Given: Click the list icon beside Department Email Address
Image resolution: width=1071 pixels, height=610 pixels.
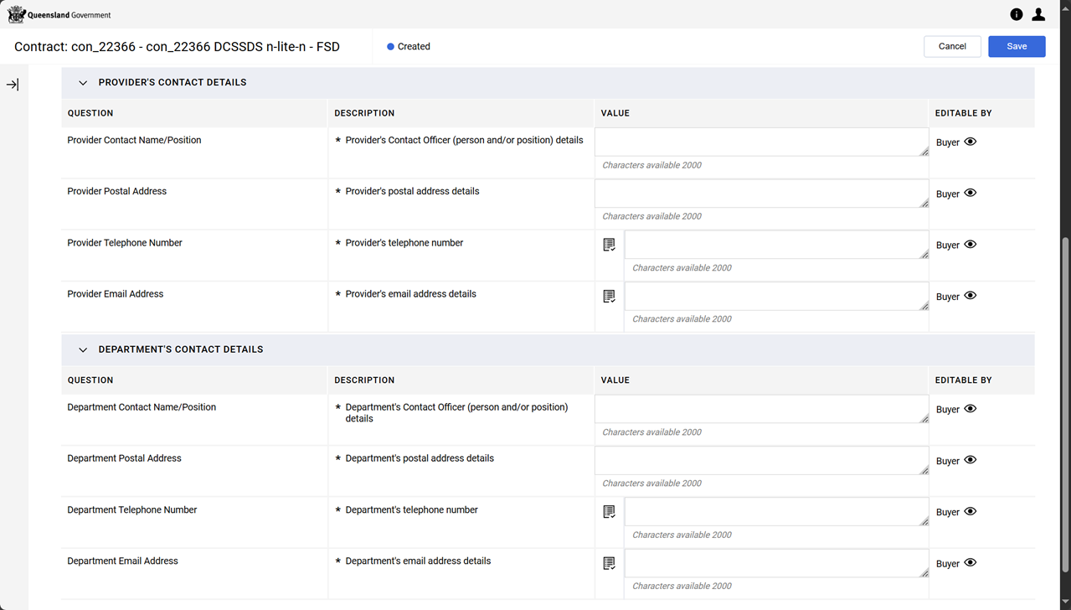Looking at the screenshot, I should (609, 563).
